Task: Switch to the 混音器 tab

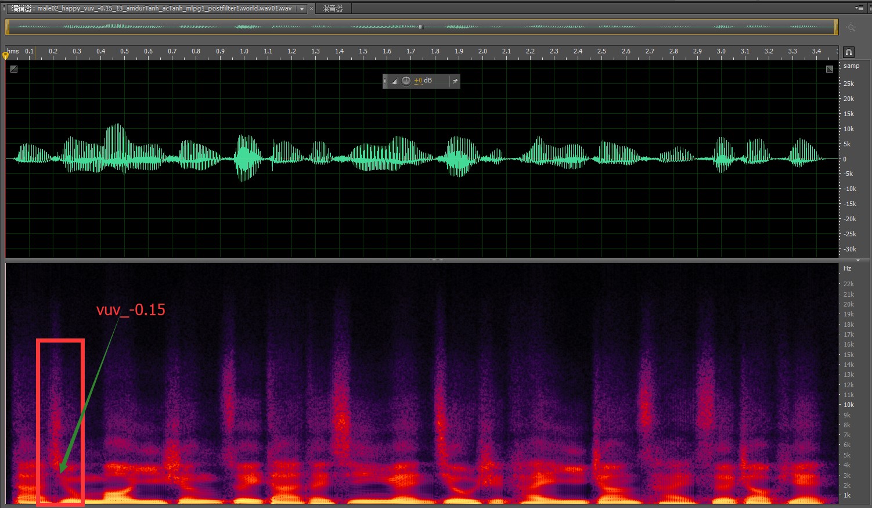Action: click(x=333, y=8)
